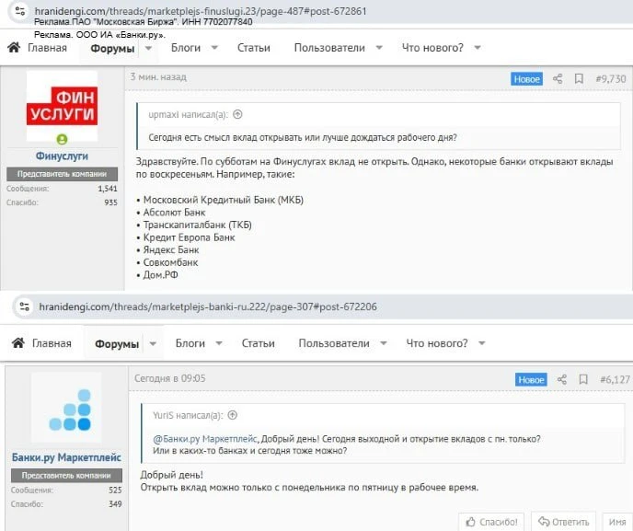Image resolution: width=633 pixels, height=531 pixels.
Task: Click the upper address bar URL
Action: [201, 11]
